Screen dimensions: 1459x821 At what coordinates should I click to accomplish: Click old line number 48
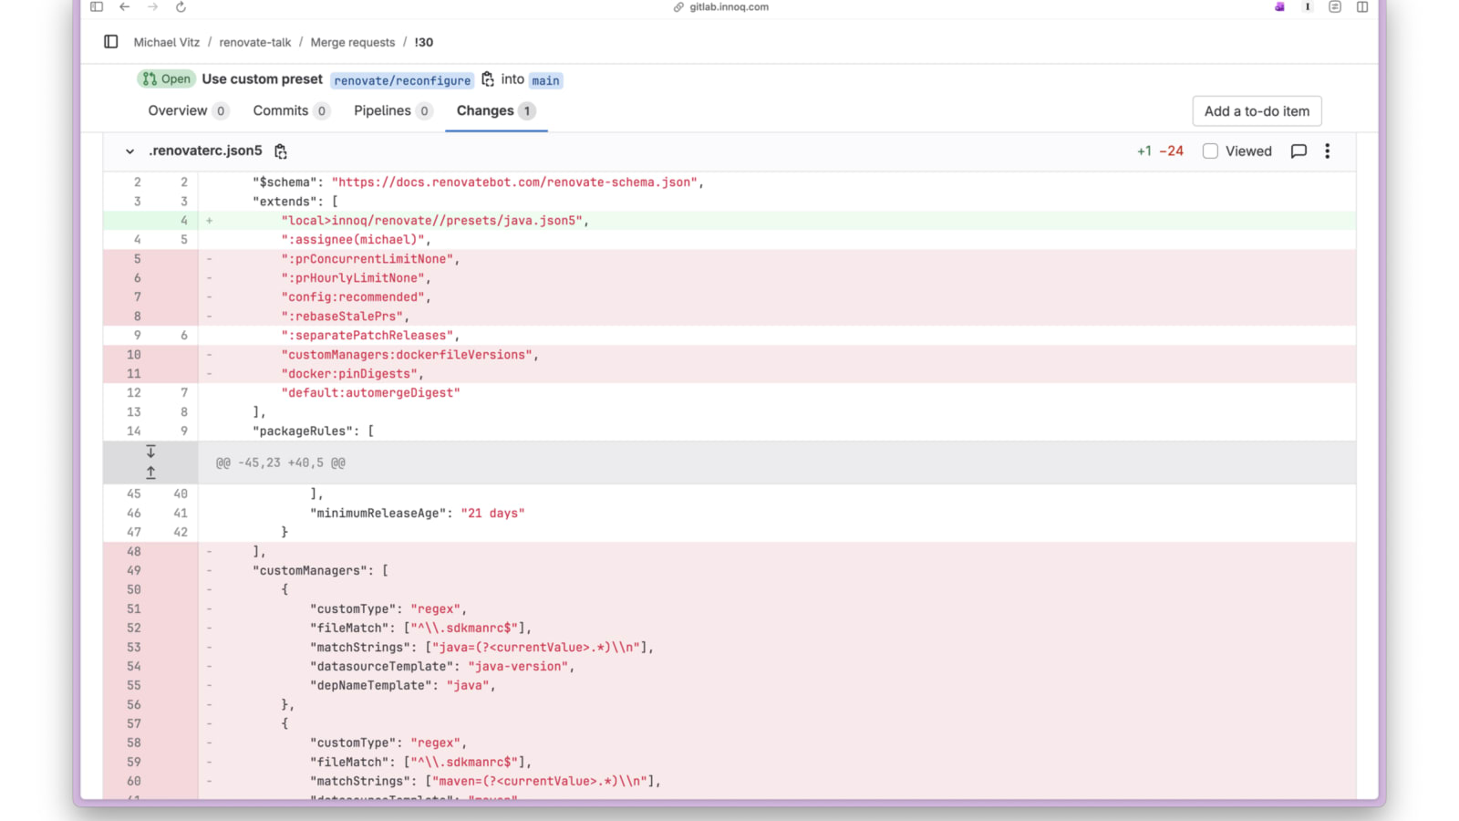coord(134,552)
